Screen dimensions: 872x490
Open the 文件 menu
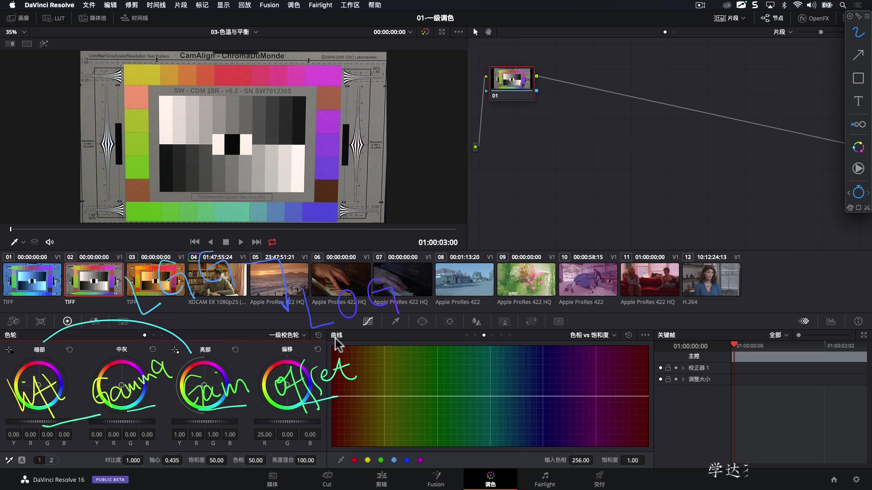pos(89,5)
